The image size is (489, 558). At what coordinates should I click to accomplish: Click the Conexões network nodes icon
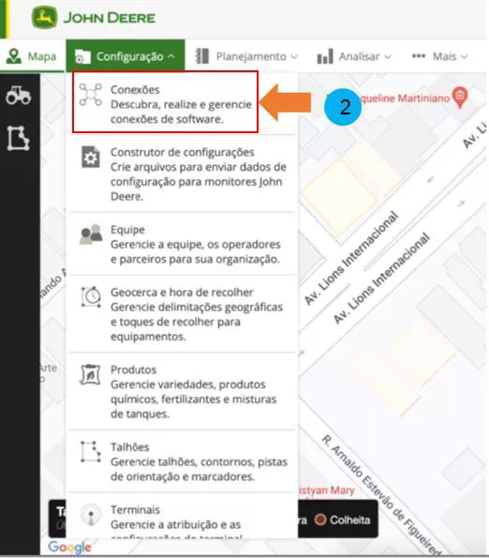(x=91, y=95)
